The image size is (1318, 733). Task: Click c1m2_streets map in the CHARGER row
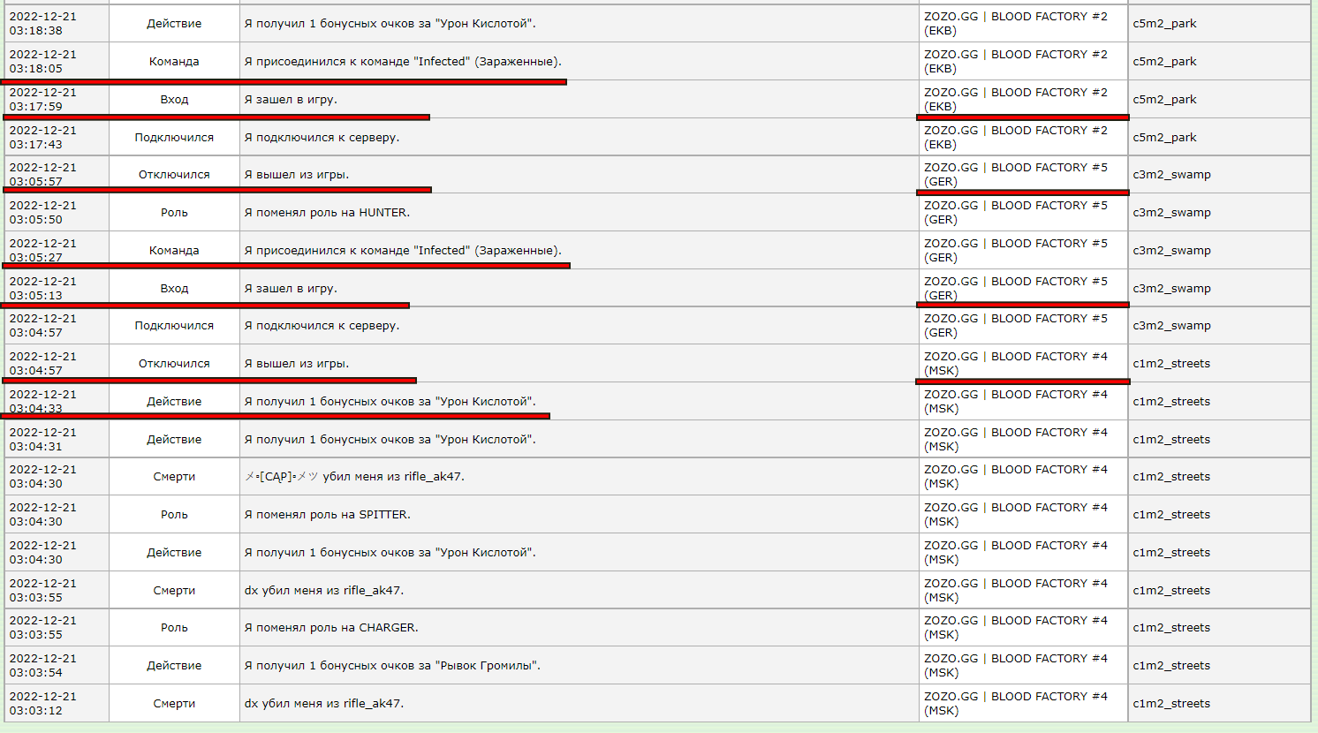coord(1171,628)
